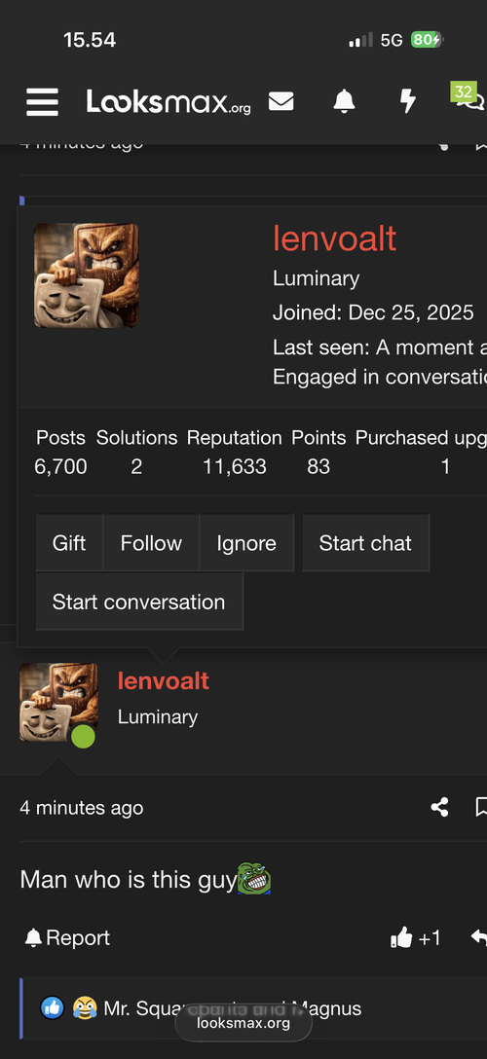Image resolution: width=487 pixels, height=1059 pixels.
Task: Click the Start chat button
Action: [x=365, y=543]
